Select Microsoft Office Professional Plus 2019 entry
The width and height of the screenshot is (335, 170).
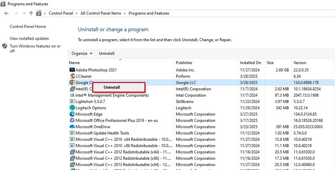point(117,120)
